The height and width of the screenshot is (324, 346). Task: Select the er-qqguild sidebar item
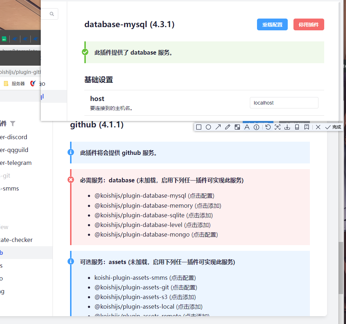[x=14, y=150]
